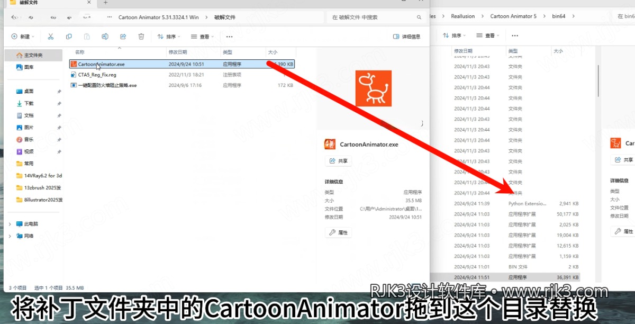Add a new tab with the plus button
Screen dimensions: 635x324
click(x=105, y=3)
